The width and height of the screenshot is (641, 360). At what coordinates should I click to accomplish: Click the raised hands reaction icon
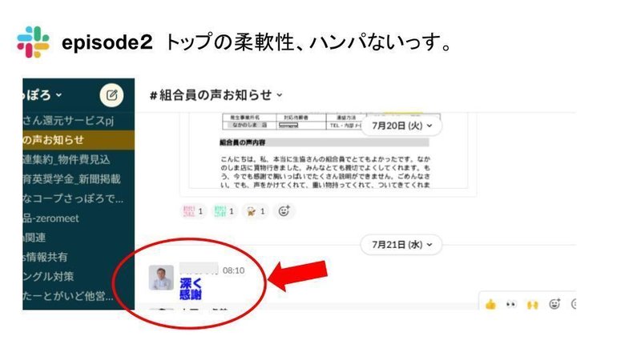coord(532,304)
